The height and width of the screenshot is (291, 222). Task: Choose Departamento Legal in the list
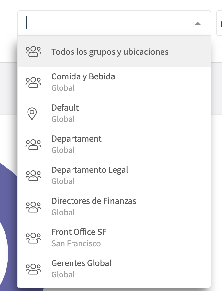tap(90, 170)
